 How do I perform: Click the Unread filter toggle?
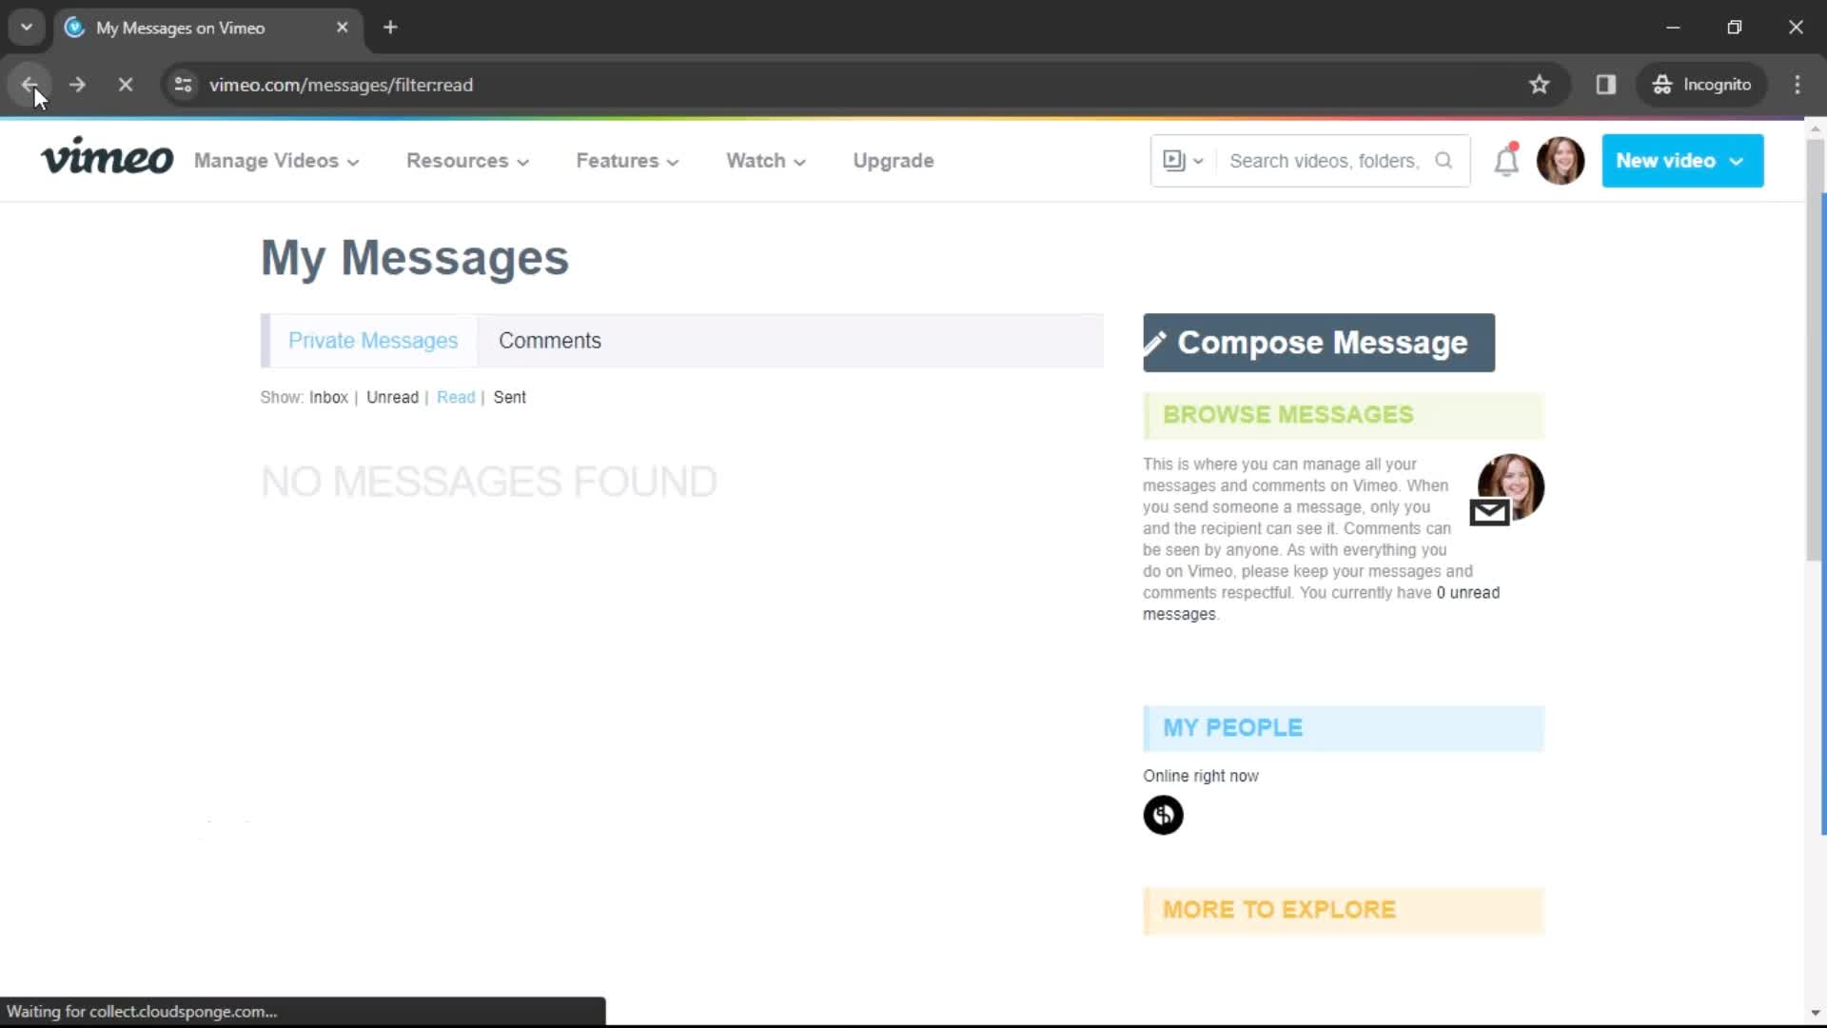click(393, 397)
